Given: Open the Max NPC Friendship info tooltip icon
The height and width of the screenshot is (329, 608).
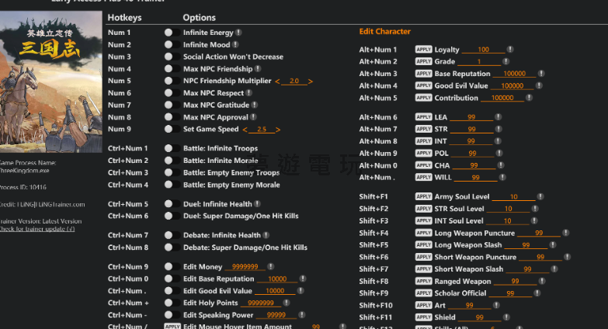Looking at the screenshot, I should pos(258,69).
